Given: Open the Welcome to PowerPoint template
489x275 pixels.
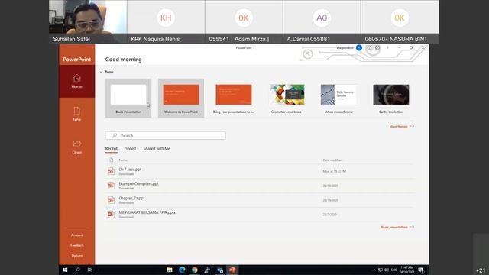Looking at the screenshot, I should coord(181,99).
